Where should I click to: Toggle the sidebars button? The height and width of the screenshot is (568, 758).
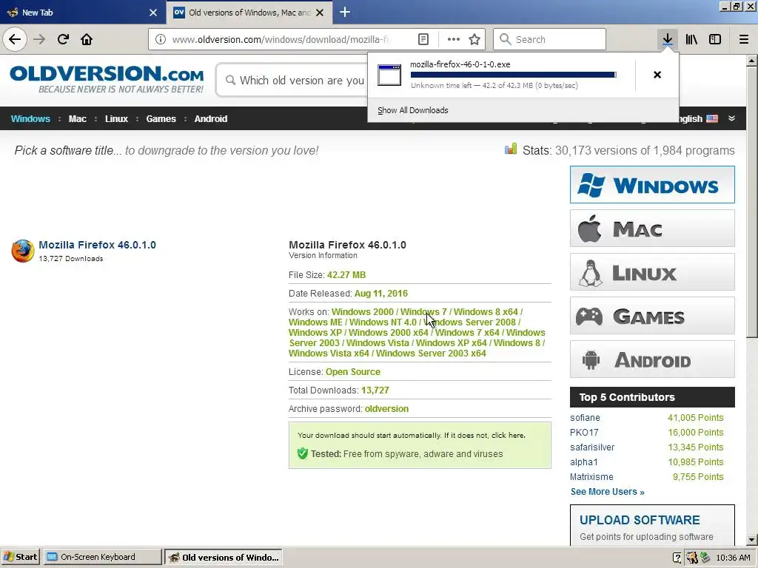(x=715, y=39)
